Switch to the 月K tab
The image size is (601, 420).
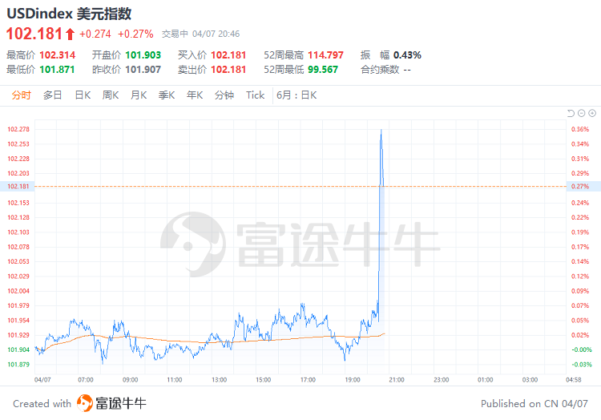coord(139,95)
